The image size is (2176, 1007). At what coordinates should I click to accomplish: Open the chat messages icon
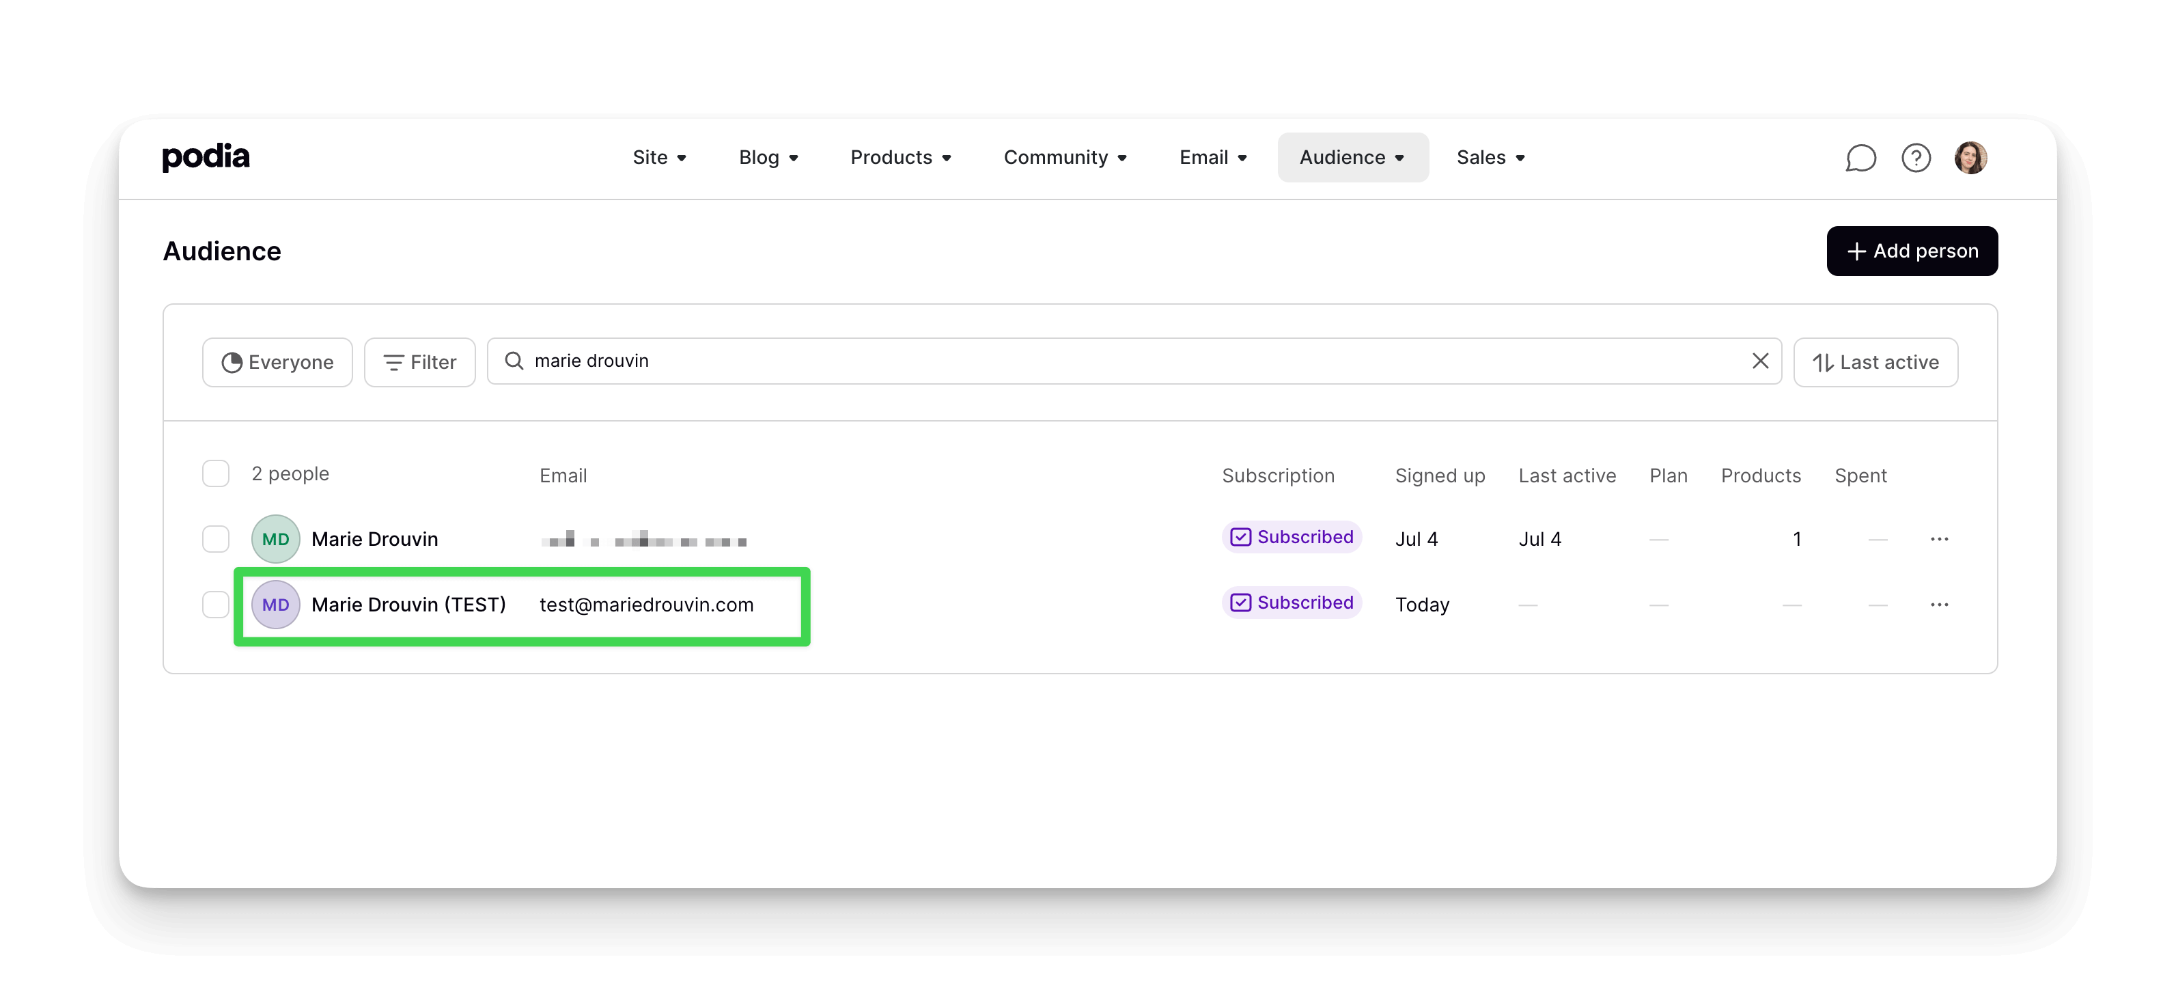point(1860,158)
